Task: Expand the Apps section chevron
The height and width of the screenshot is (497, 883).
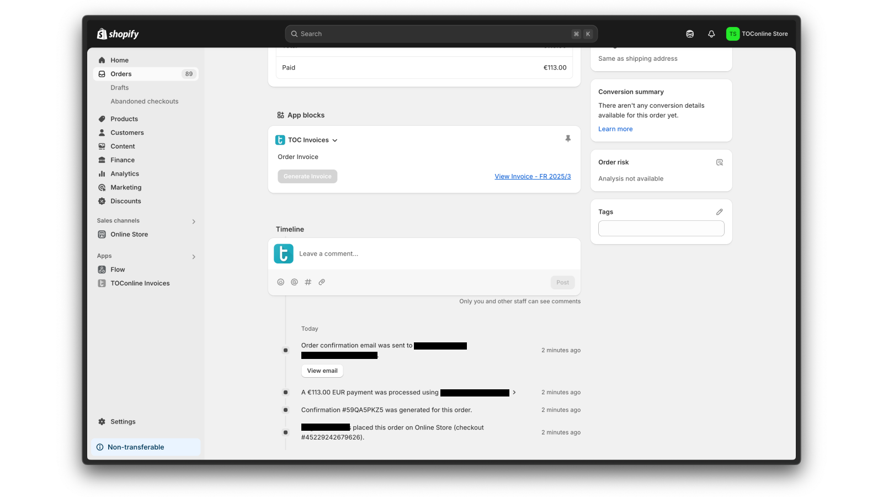Action: click(x=194, y=257)
